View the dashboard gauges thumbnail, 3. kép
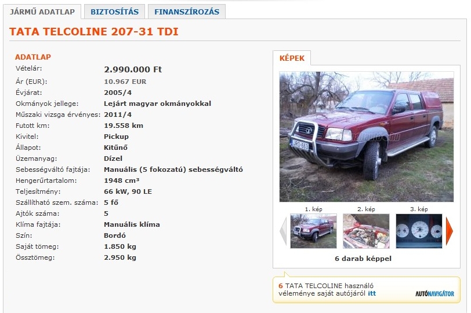 tap(419, 231)
